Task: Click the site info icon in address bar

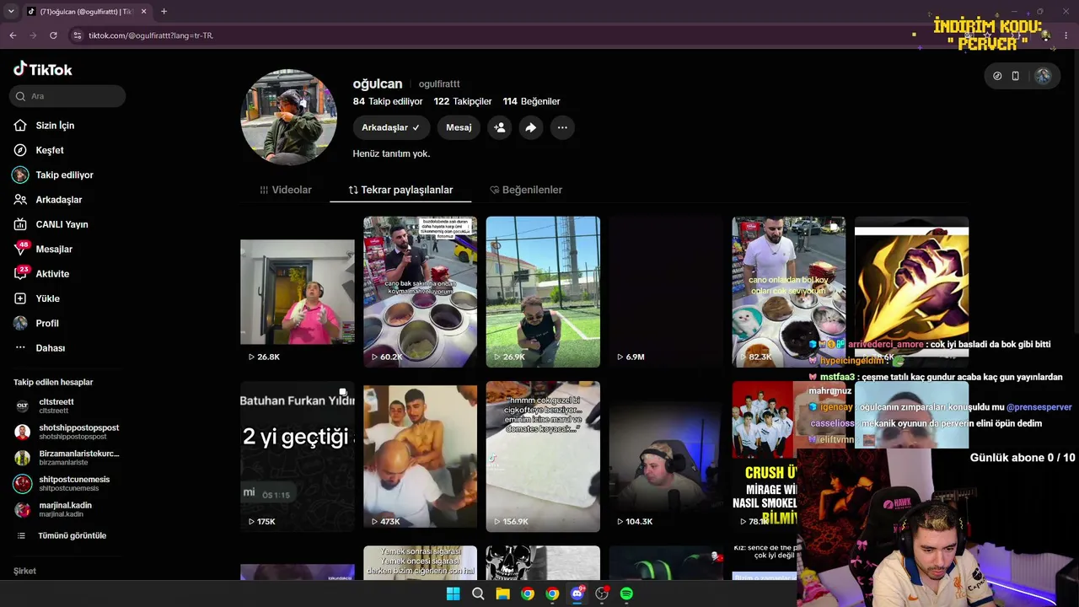Action: coord(78,35)
